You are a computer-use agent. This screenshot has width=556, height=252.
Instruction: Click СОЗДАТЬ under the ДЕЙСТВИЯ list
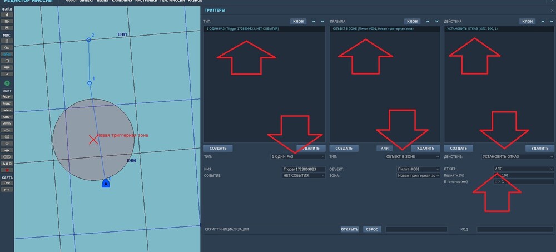[x=459, y=149]
